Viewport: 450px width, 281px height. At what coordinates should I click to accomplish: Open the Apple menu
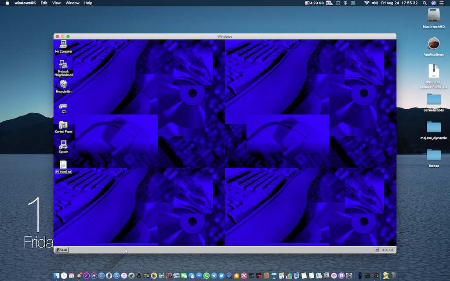[7, 3]
